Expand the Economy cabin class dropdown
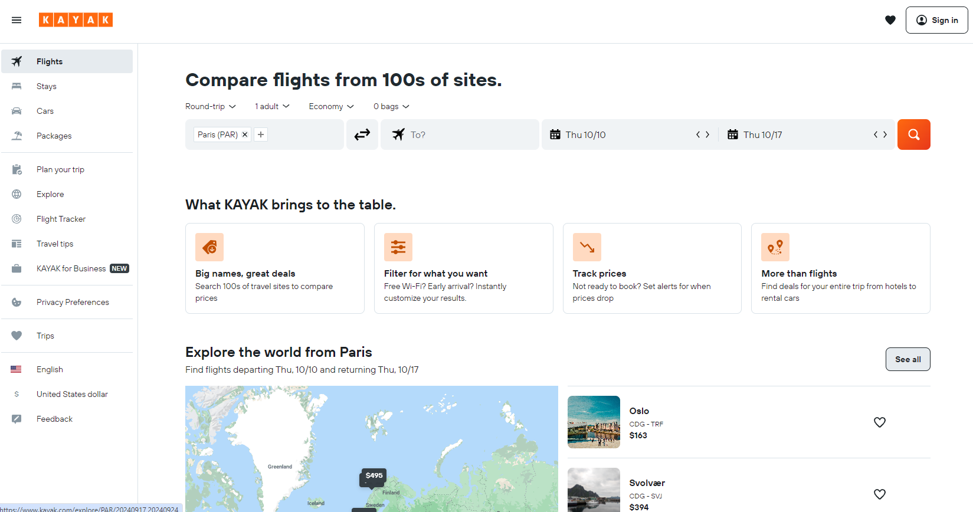Image resolution: width=973 pixels, height=512 pixels. click(332, 106)
